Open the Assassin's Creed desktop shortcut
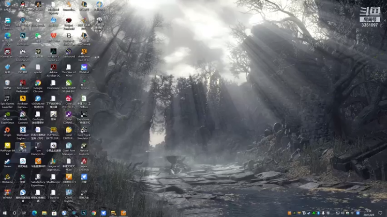 53,54
